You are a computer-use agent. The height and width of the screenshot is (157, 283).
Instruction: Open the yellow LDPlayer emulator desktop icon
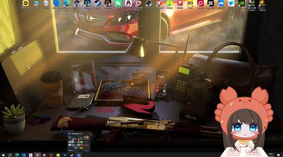(25, 3)
